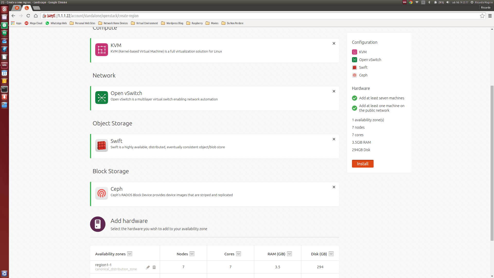Delete the region1-1 availability zone
The width and height of the screenshot is (494, 278).
point(154,267)
